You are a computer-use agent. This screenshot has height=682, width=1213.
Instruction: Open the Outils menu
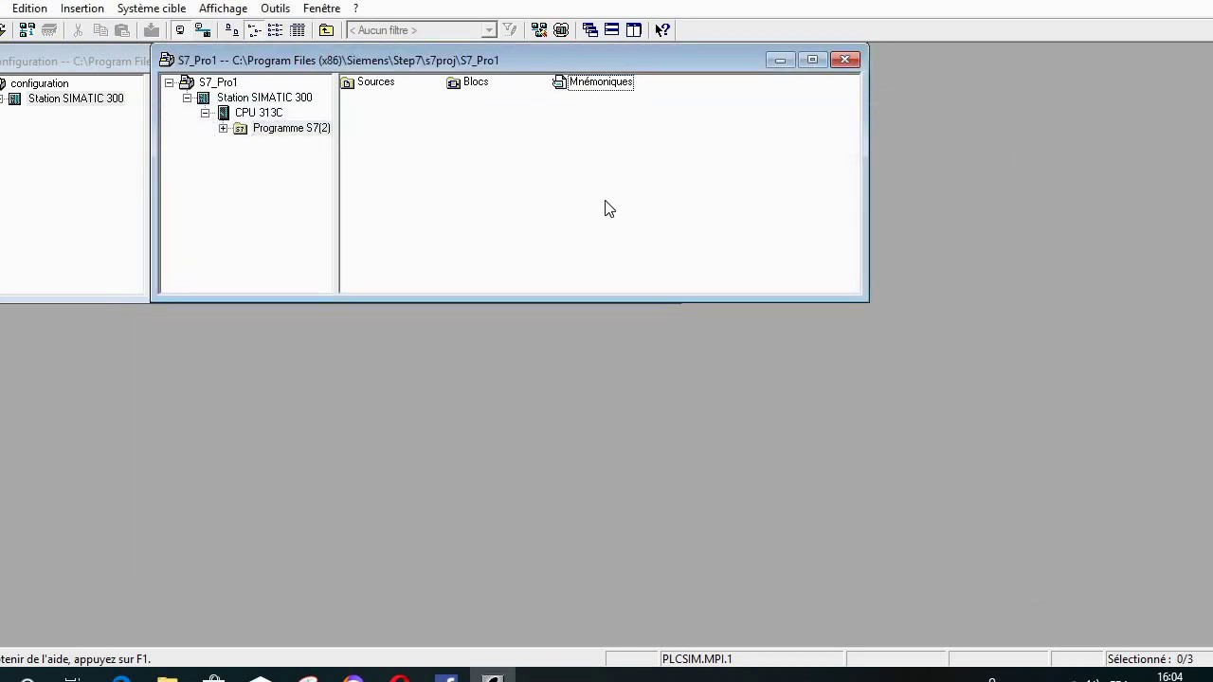tap(275, 9)
